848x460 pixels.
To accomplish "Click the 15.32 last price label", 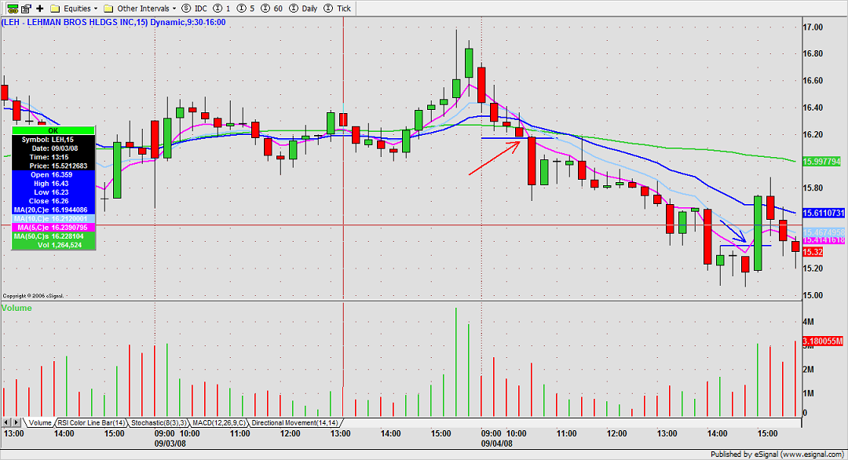I will tap(812, 252).
